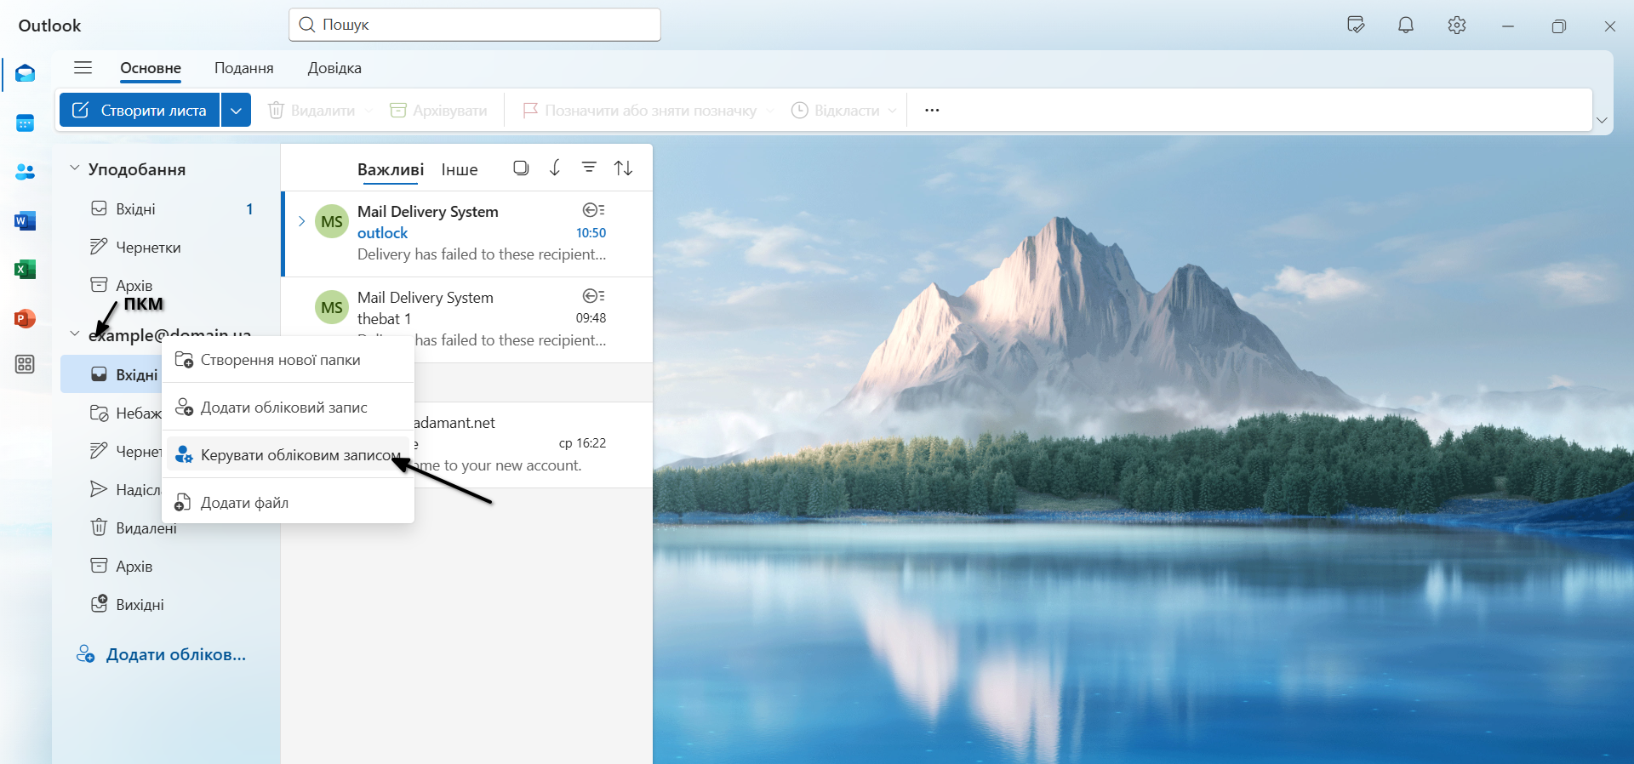Launch Excel from the left sidebar
This screenshot has width=1634, height=764.
25,270
